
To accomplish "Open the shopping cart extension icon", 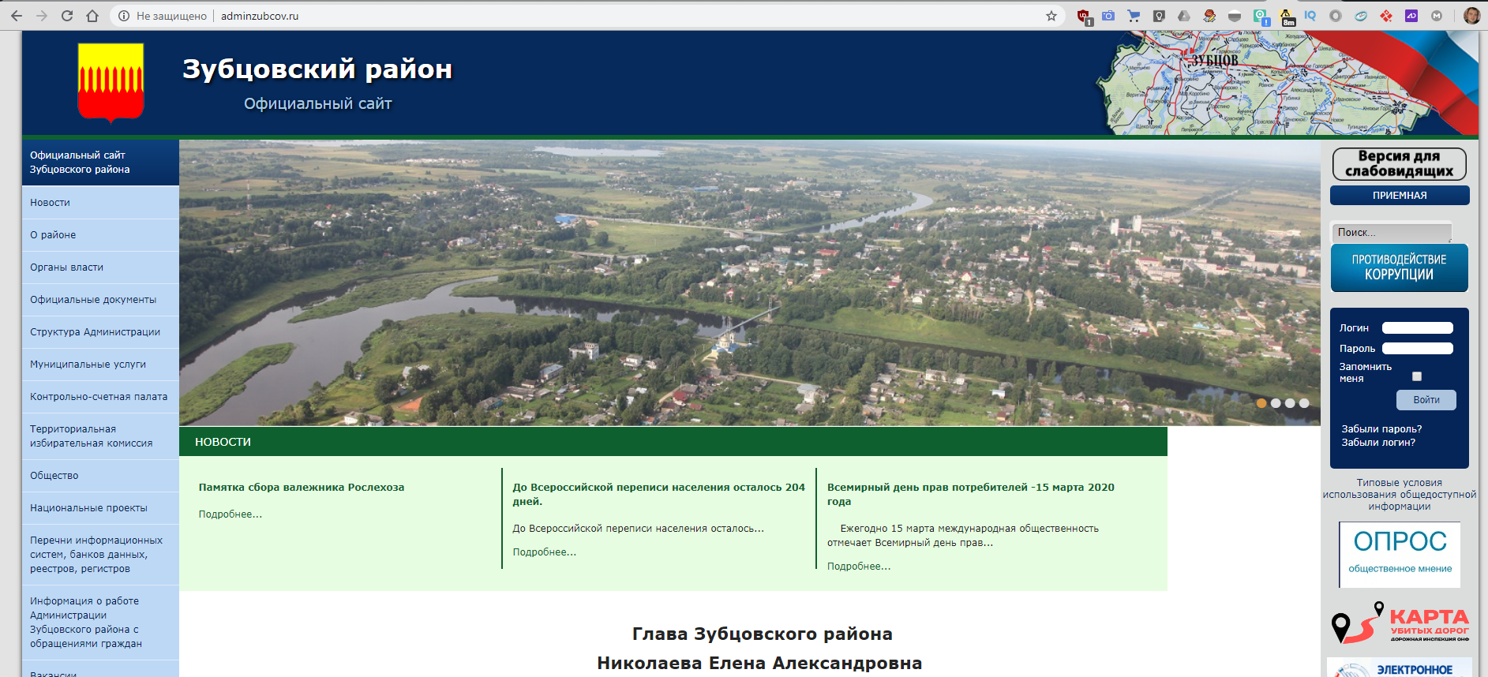I will coord(1134,16).
